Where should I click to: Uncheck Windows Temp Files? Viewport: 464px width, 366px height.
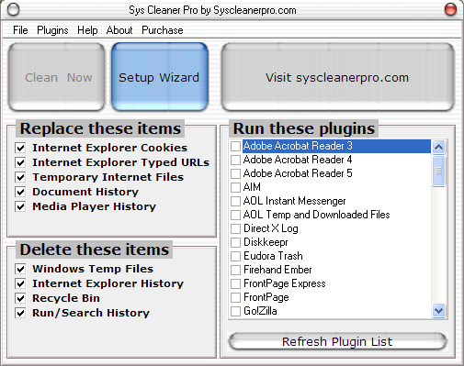(x=20, y=269)
